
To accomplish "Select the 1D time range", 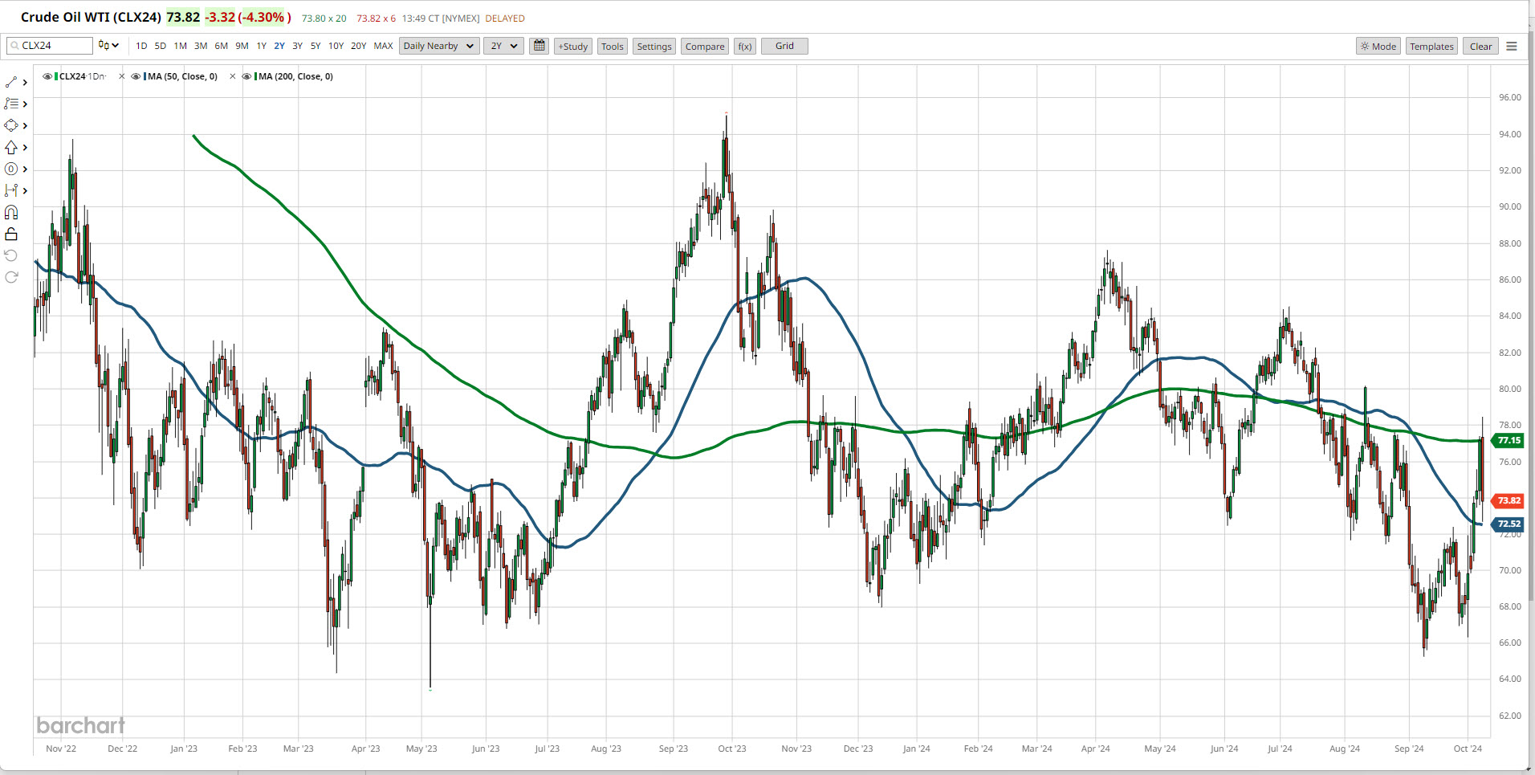I will coord(141,46).
